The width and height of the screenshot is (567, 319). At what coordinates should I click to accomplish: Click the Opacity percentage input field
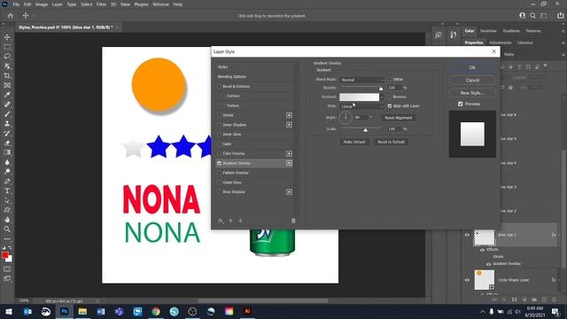point(394,88)
